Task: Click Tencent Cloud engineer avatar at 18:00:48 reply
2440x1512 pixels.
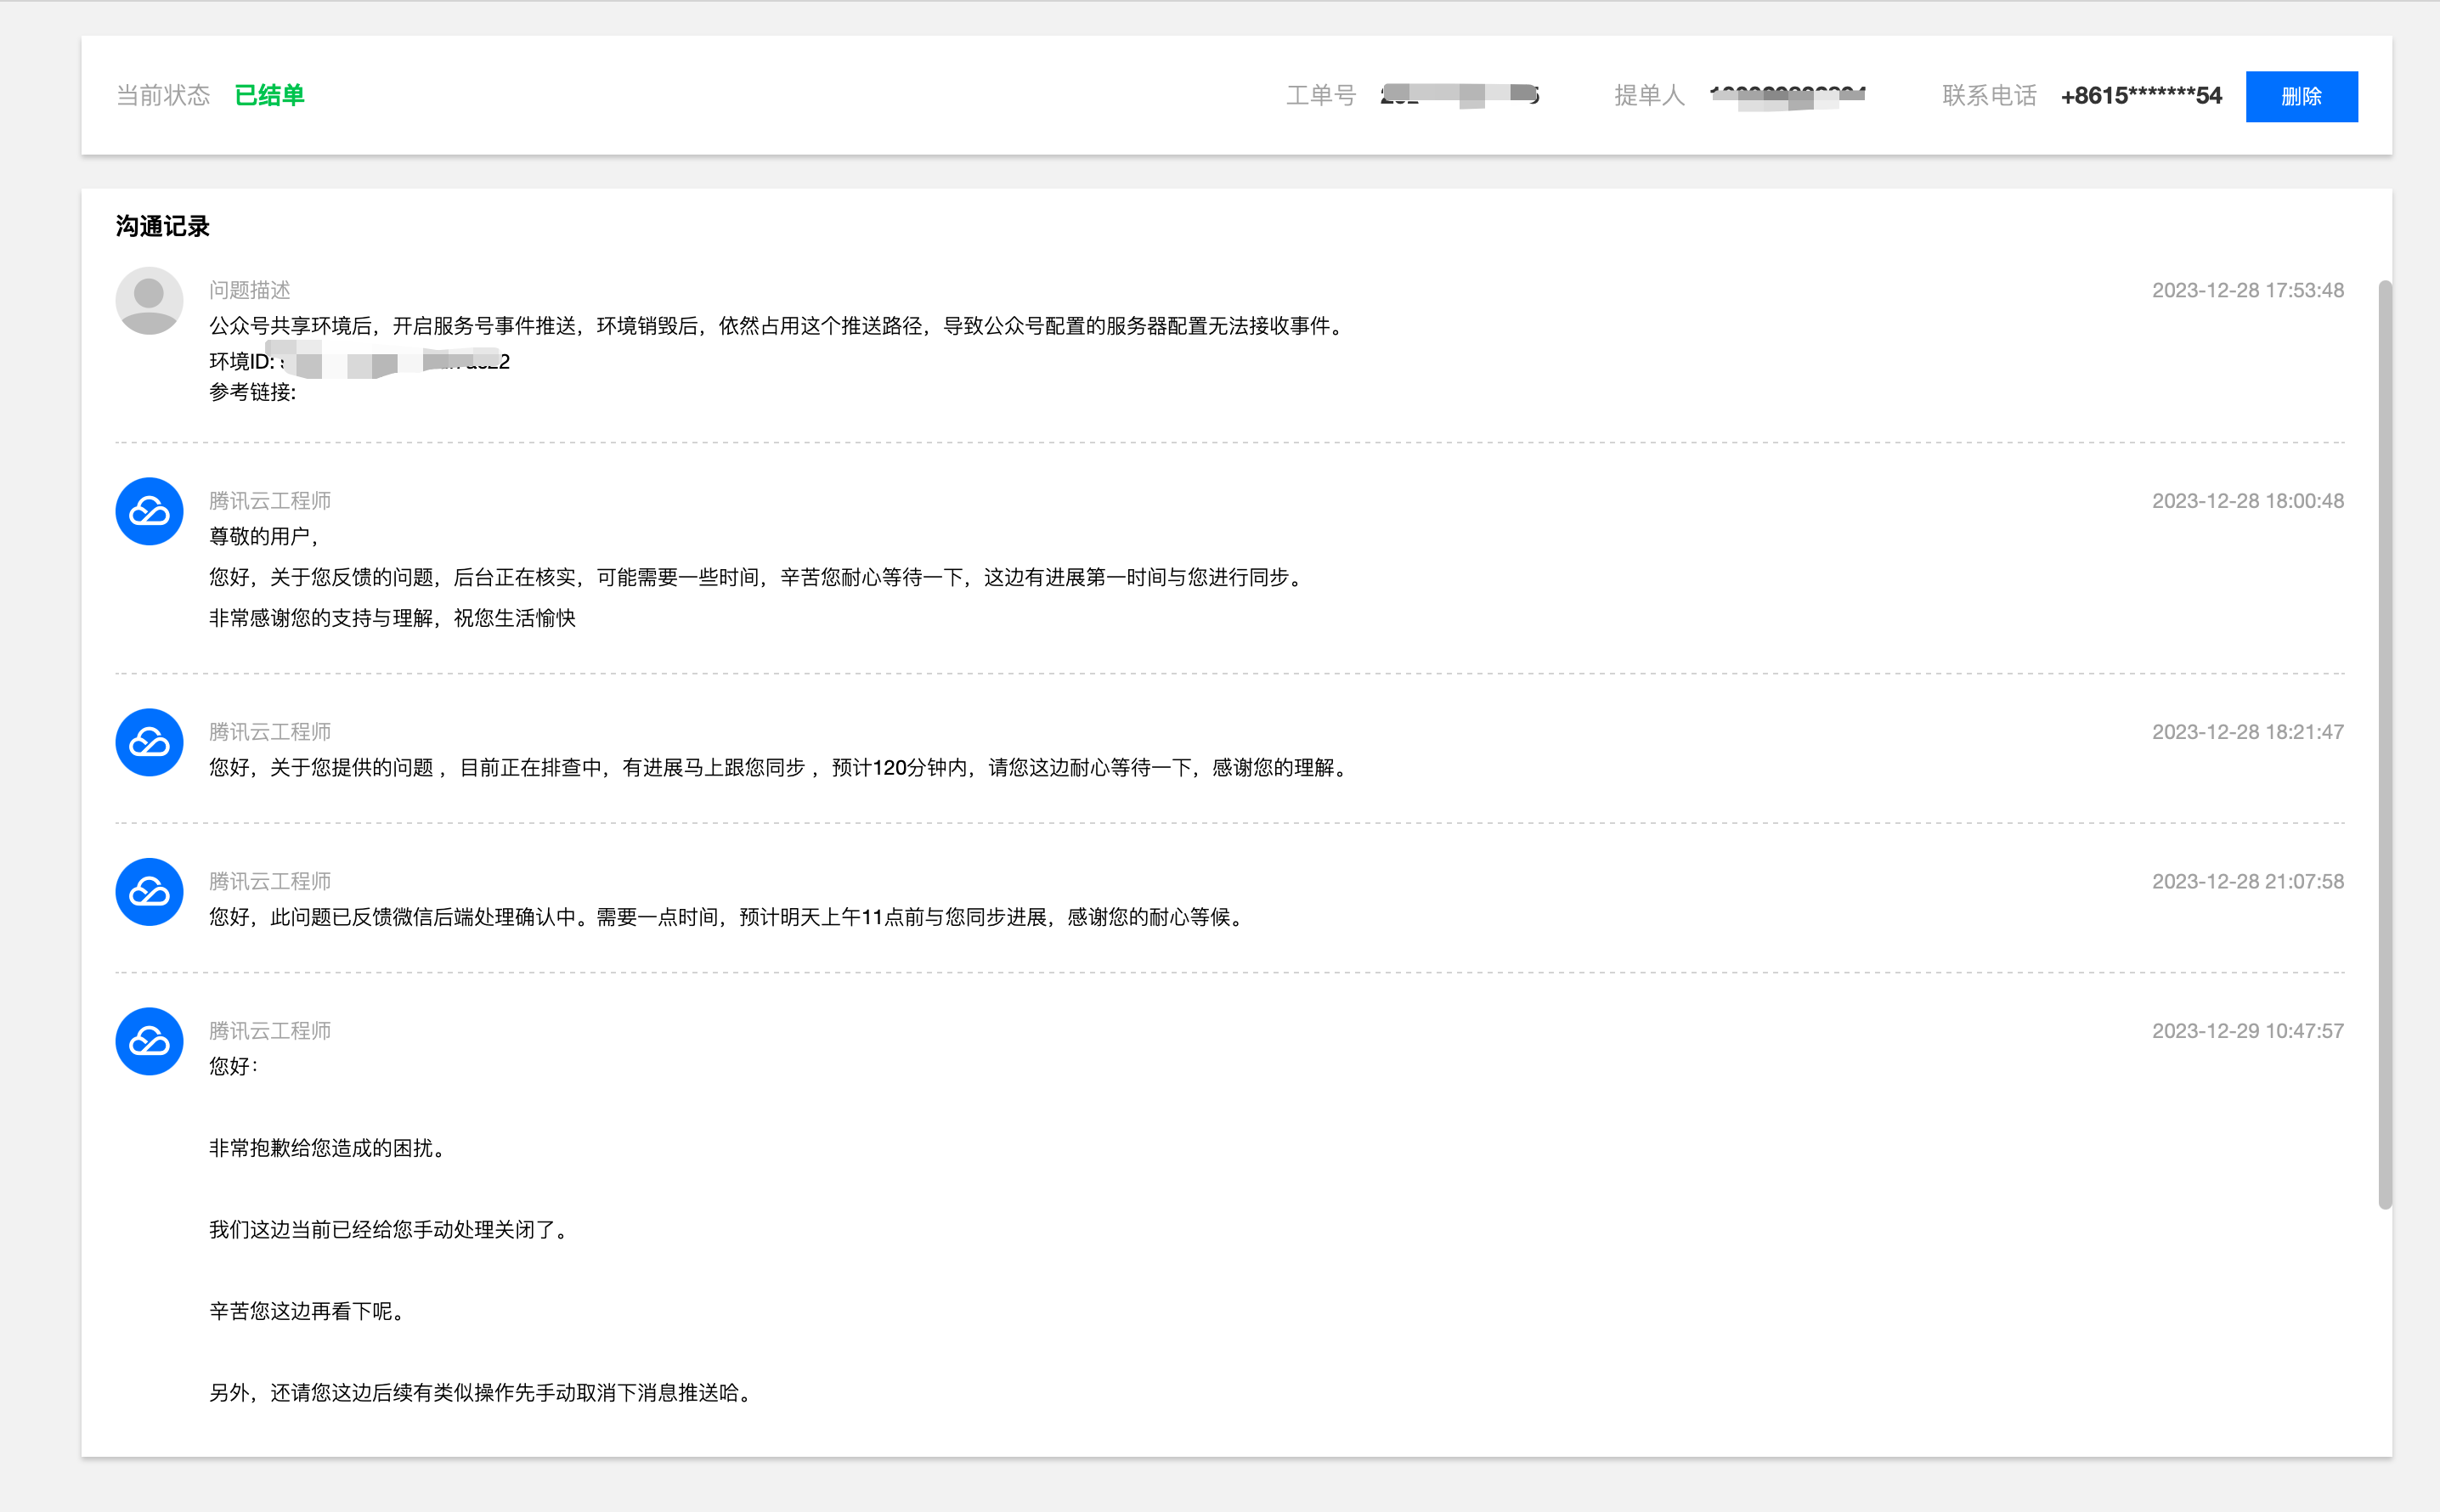Action: (149, 511)
